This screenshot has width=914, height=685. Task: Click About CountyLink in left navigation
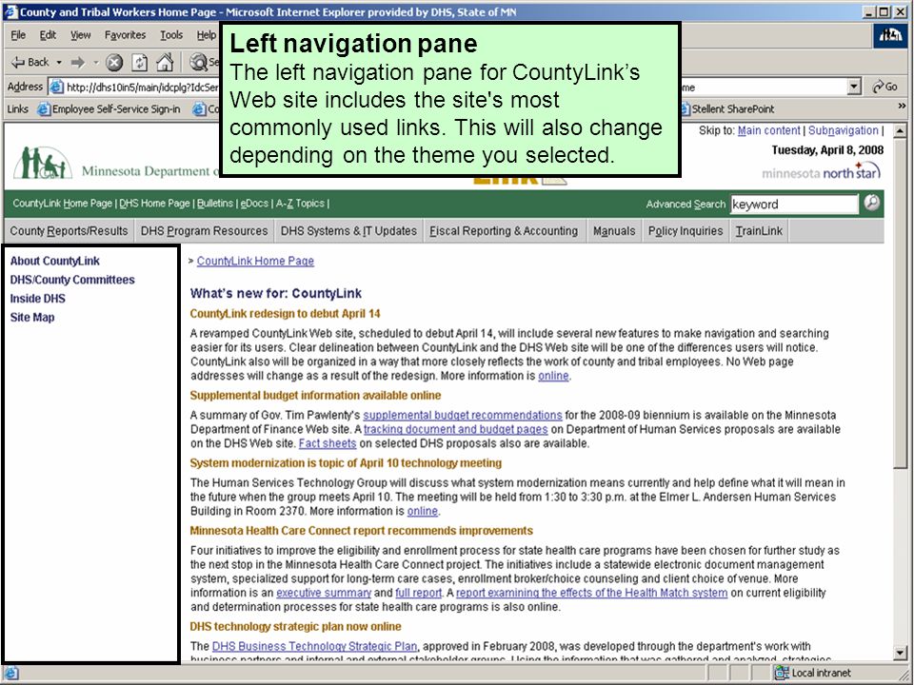[55, 261]
